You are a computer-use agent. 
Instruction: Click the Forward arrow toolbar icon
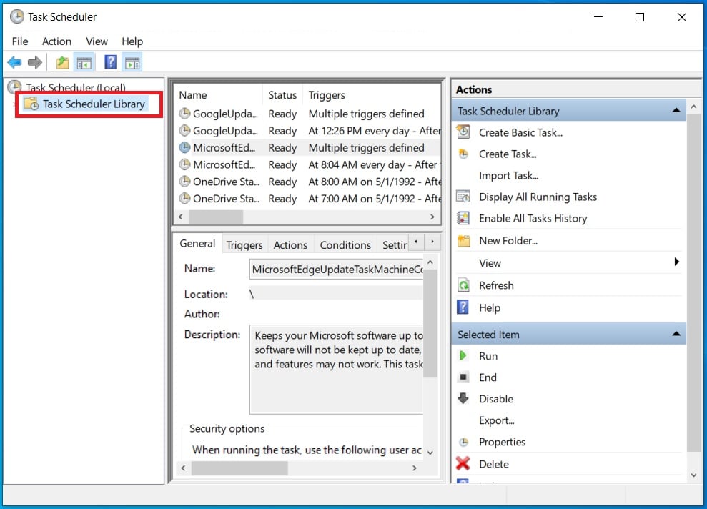pyautogui.click(x=35, y=62)
